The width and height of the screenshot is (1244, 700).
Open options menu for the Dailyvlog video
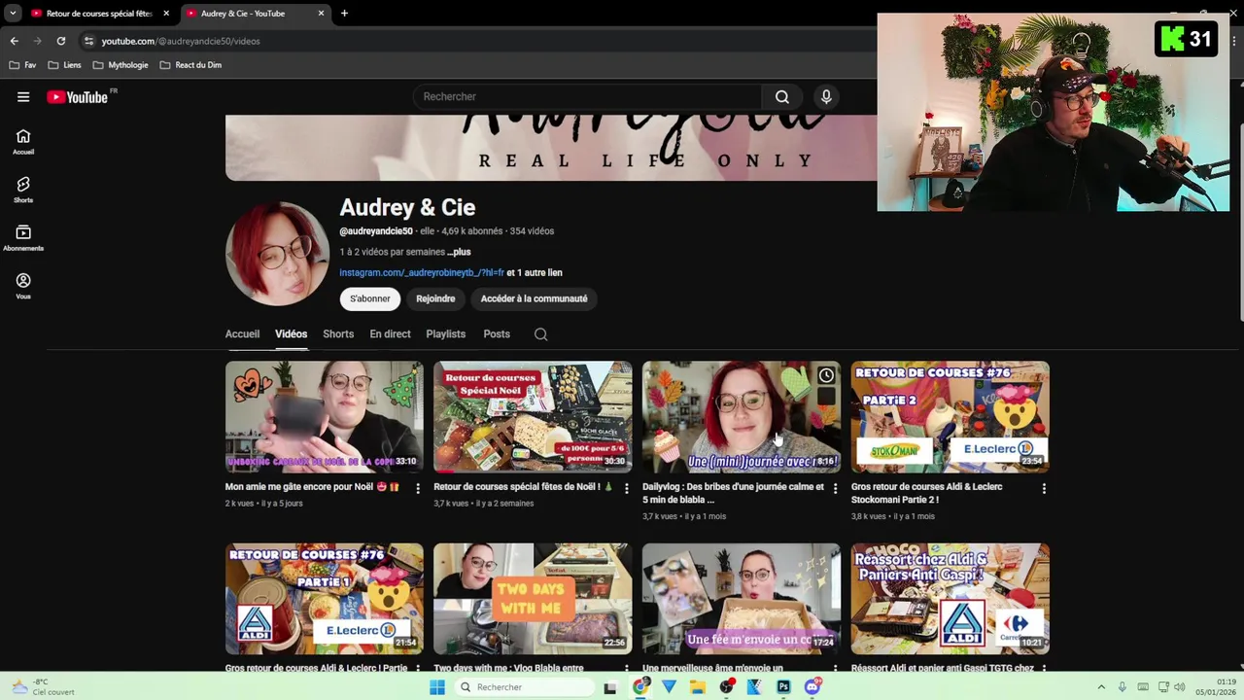pyautogui.click(x=835, y=488)
